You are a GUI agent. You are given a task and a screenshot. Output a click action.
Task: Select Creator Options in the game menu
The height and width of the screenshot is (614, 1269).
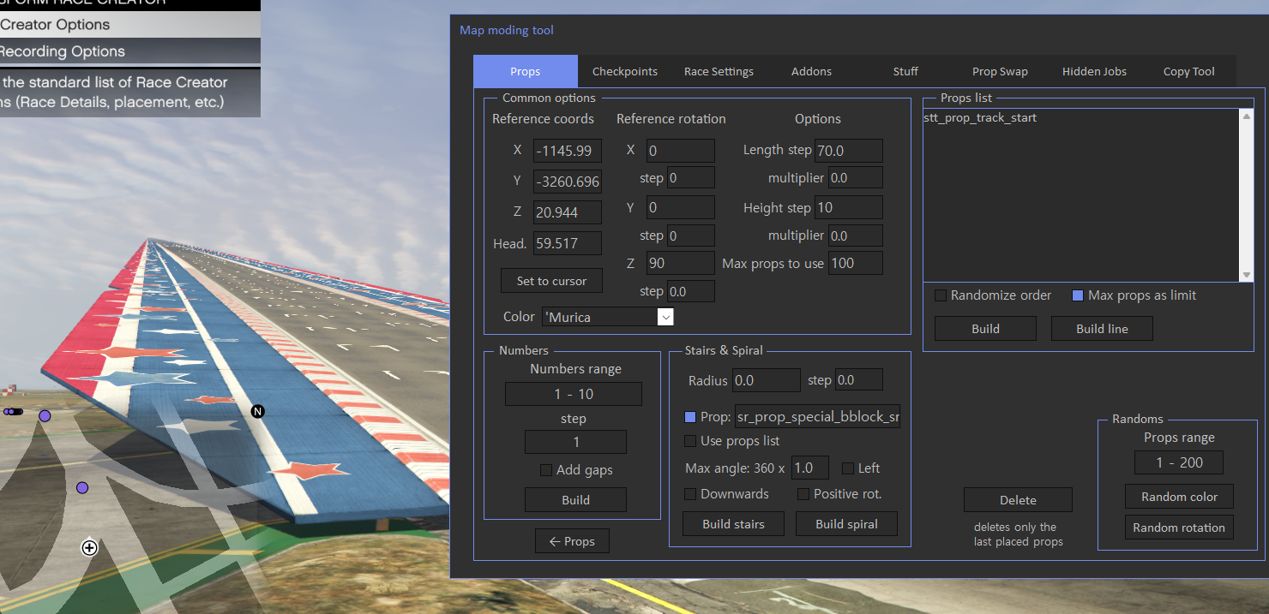tap(130, 25)
